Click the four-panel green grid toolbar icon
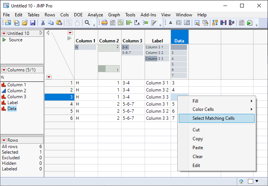 point(121,23)
